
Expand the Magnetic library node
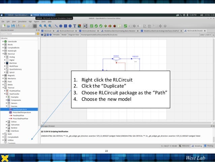(x=3, y=75)
